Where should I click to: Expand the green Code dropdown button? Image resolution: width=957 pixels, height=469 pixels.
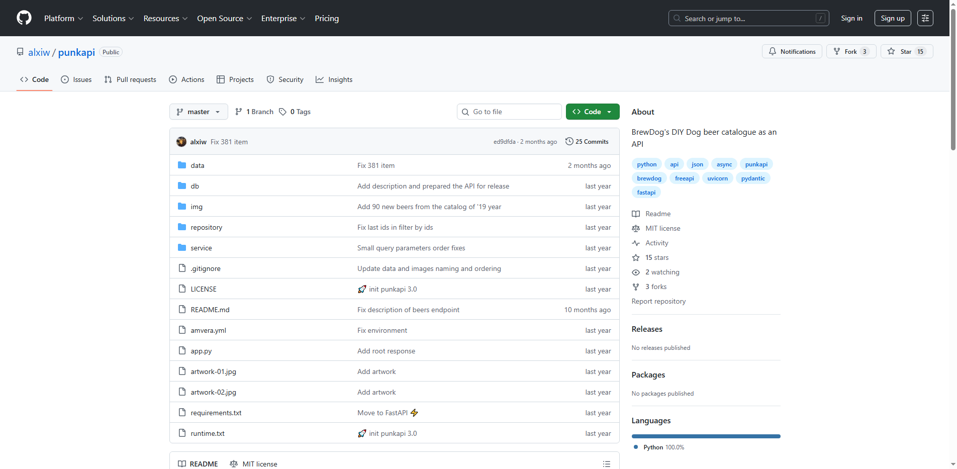coord(593,112)
